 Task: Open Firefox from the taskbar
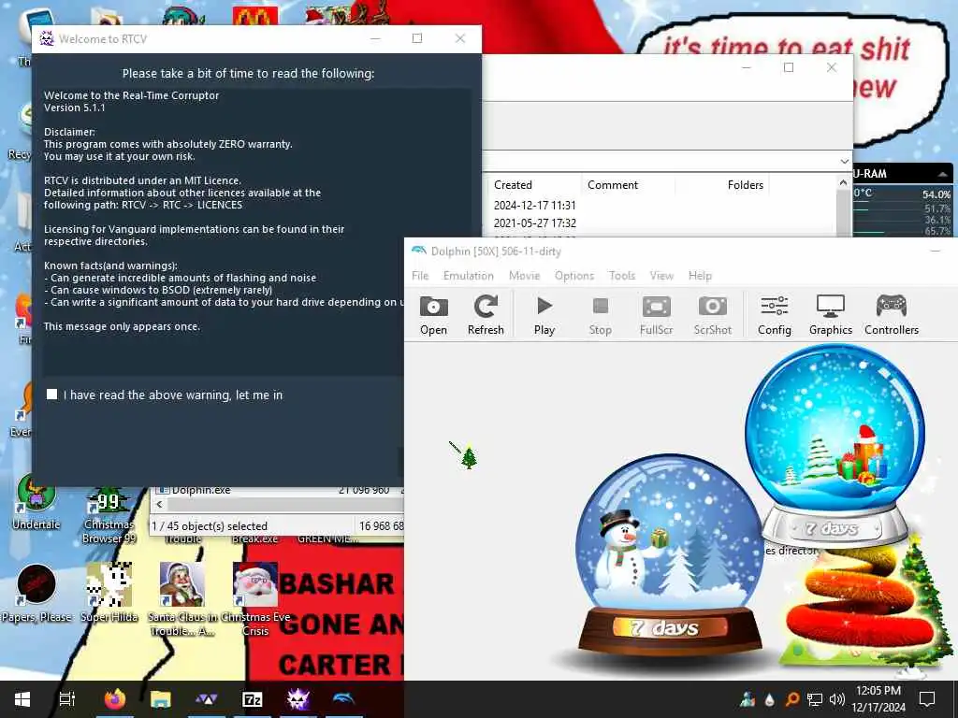coord(115,699)
